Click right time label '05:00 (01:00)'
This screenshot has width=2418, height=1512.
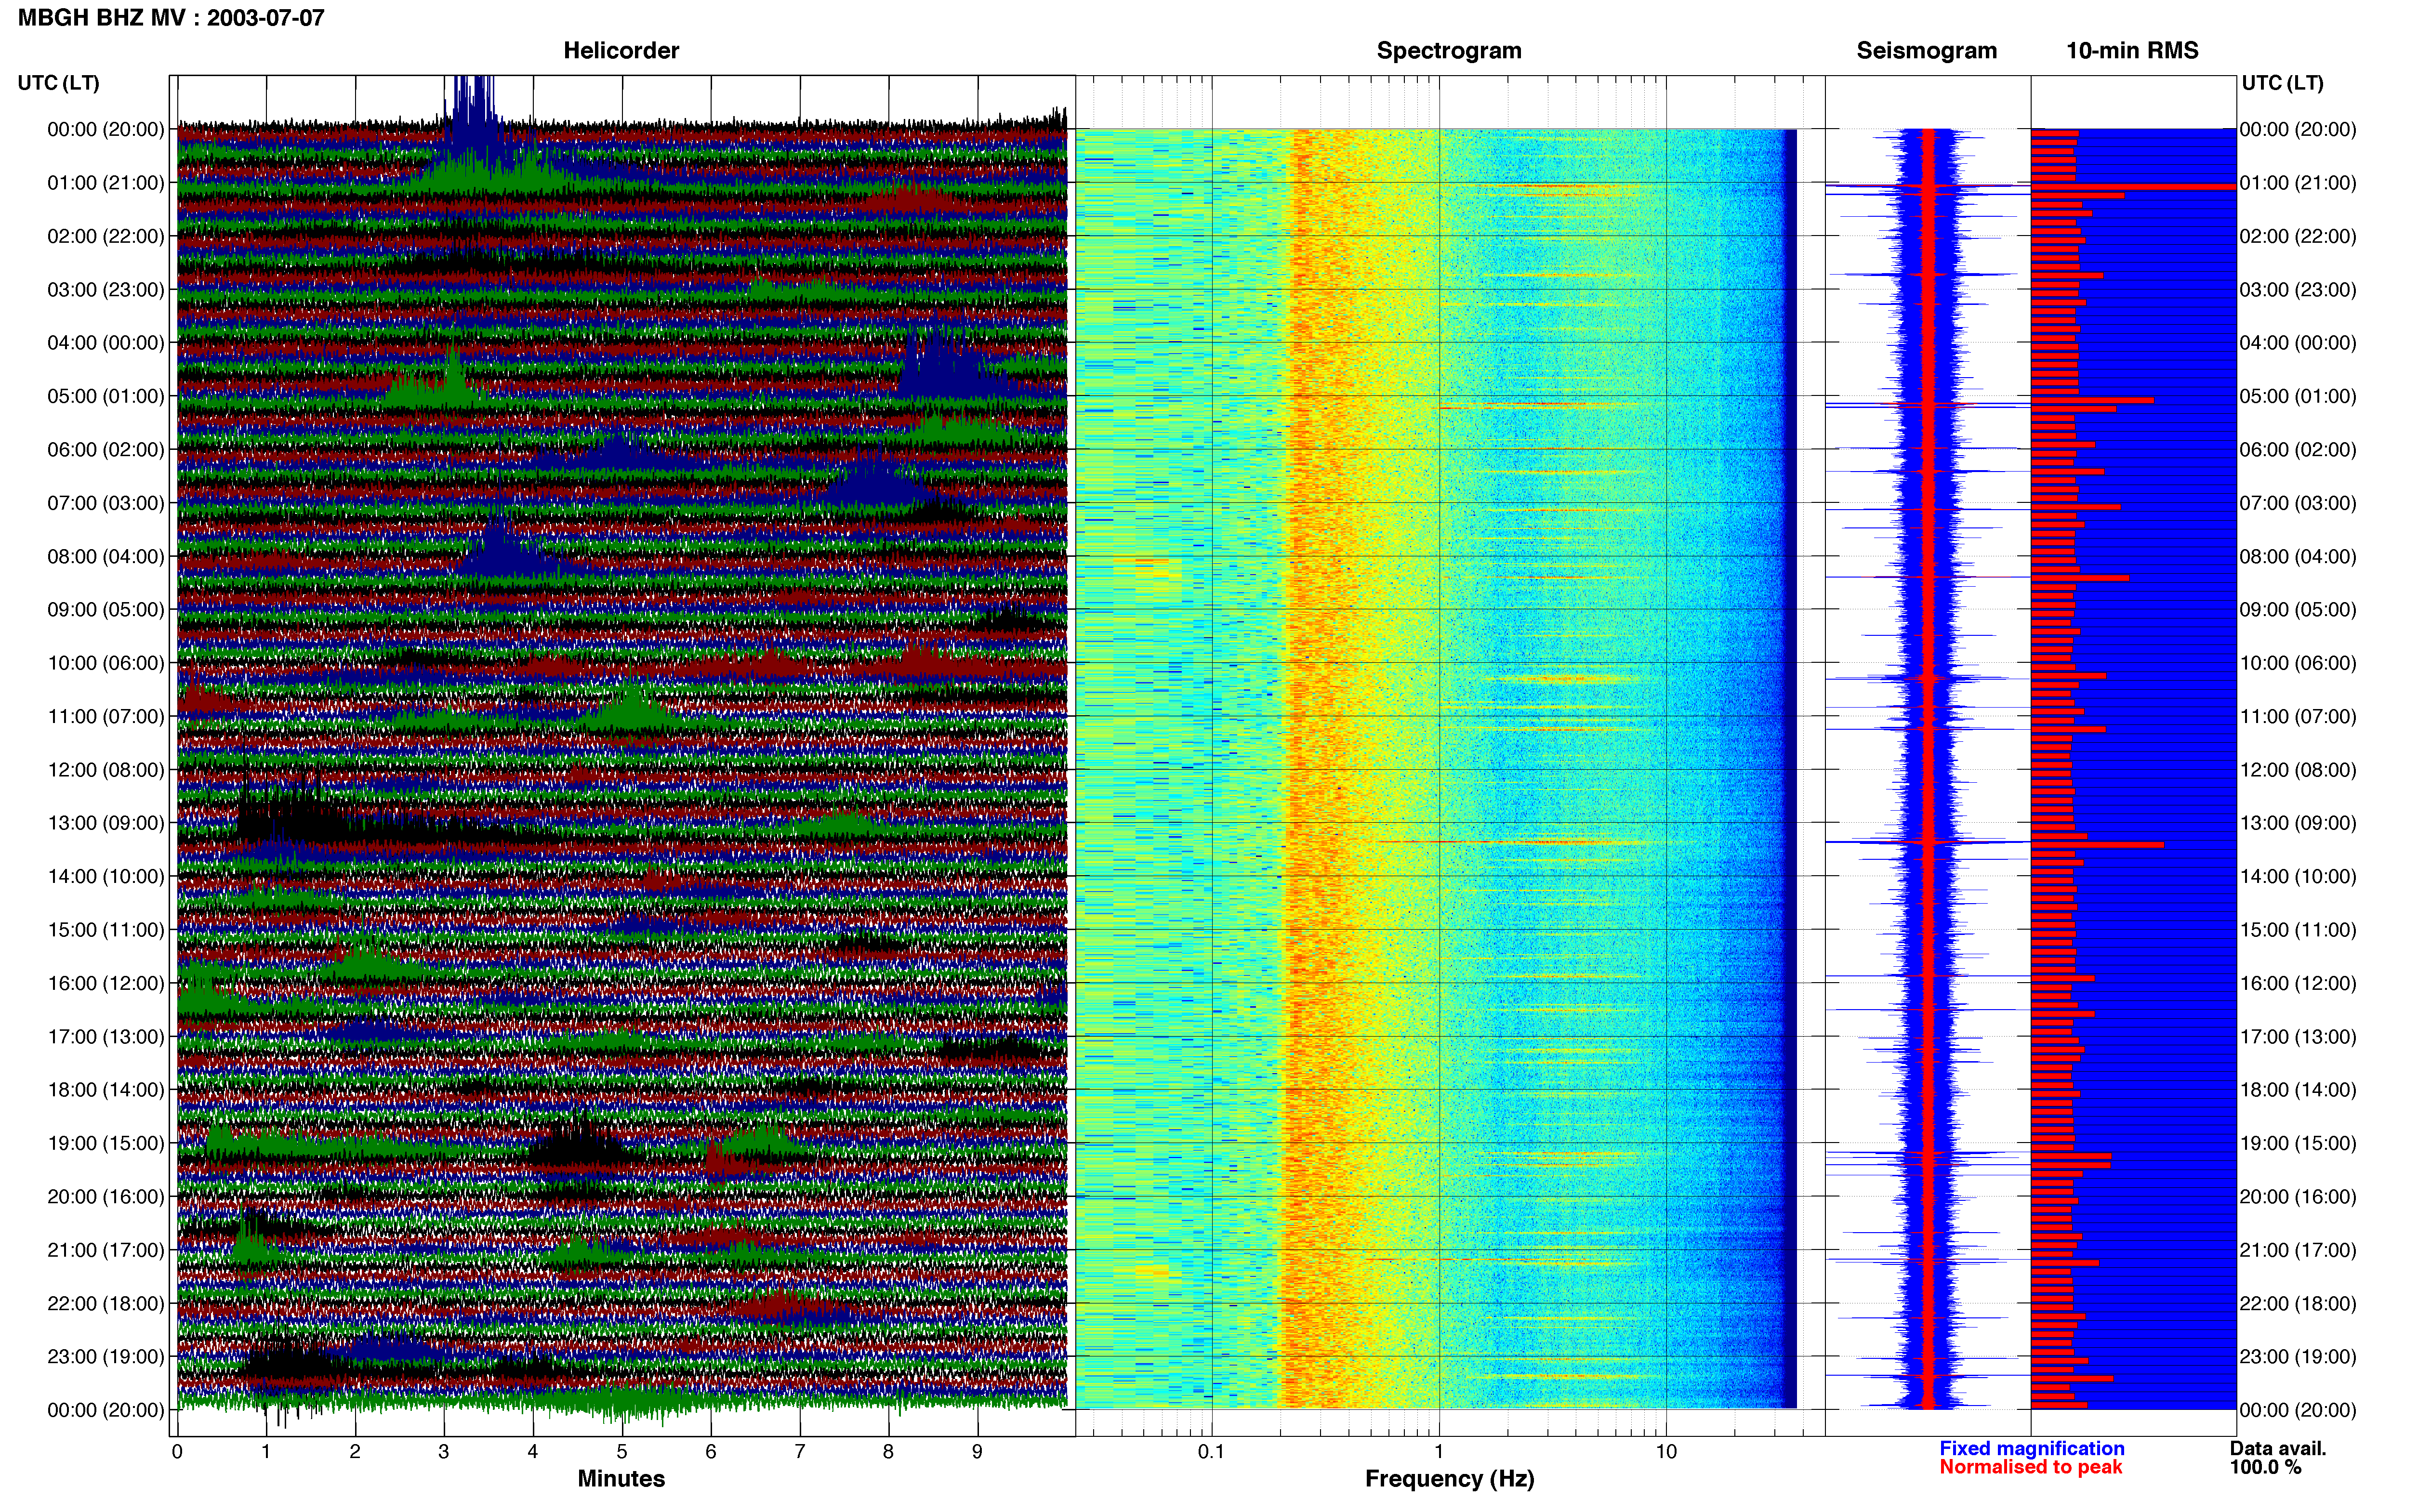point(2298,396)
